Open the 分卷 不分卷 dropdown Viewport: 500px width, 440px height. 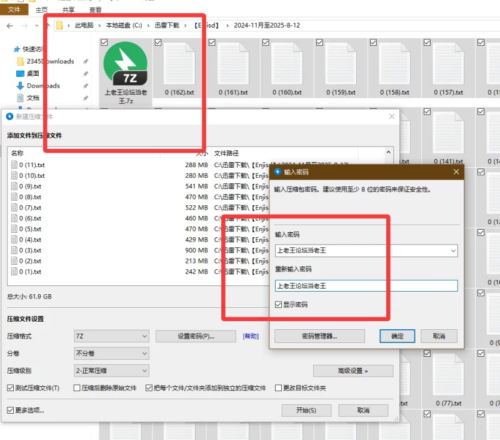[111, 354]
